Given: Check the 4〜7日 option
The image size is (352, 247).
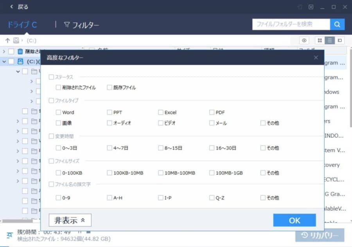Looking at the screenshot, I should pyautogui.click(x=110, y=148).
